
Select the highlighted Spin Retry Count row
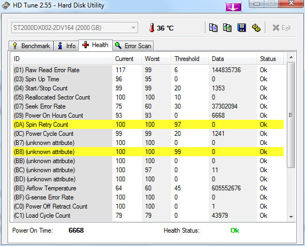148,125
